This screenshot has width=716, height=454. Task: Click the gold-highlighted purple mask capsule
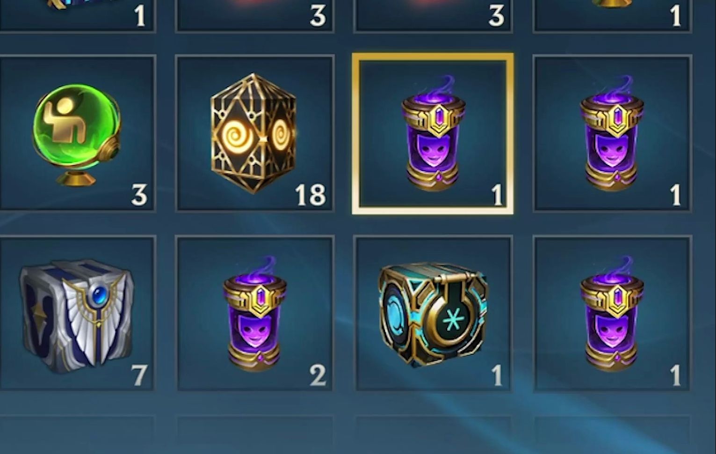[433, 134]
